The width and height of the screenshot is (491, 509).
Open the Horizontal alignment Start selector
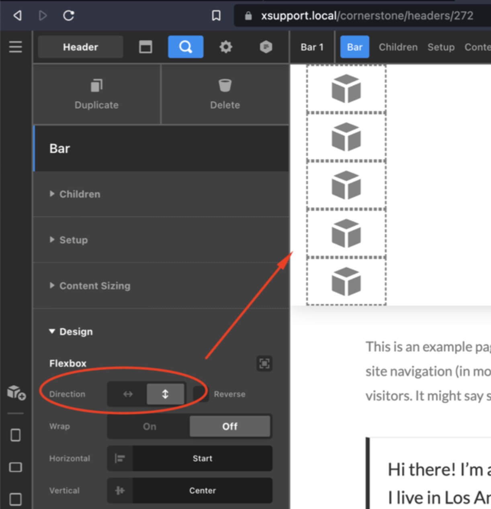point(202,458)
